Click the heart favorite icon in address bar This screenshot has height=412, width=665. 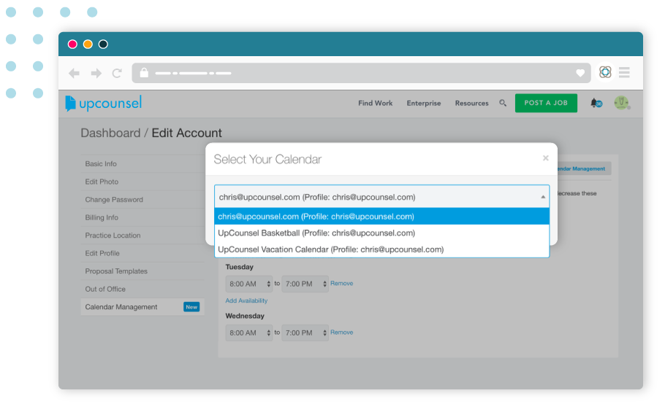(580, 73)
